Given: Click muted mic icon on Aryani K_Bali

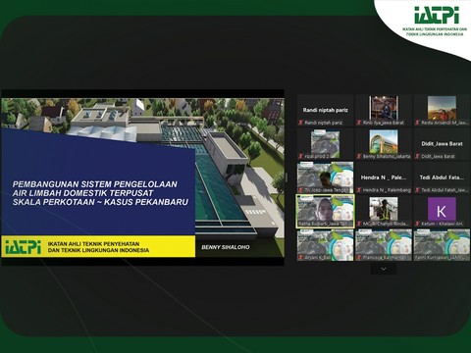Looking at the screenshot, I should (300, 258).
